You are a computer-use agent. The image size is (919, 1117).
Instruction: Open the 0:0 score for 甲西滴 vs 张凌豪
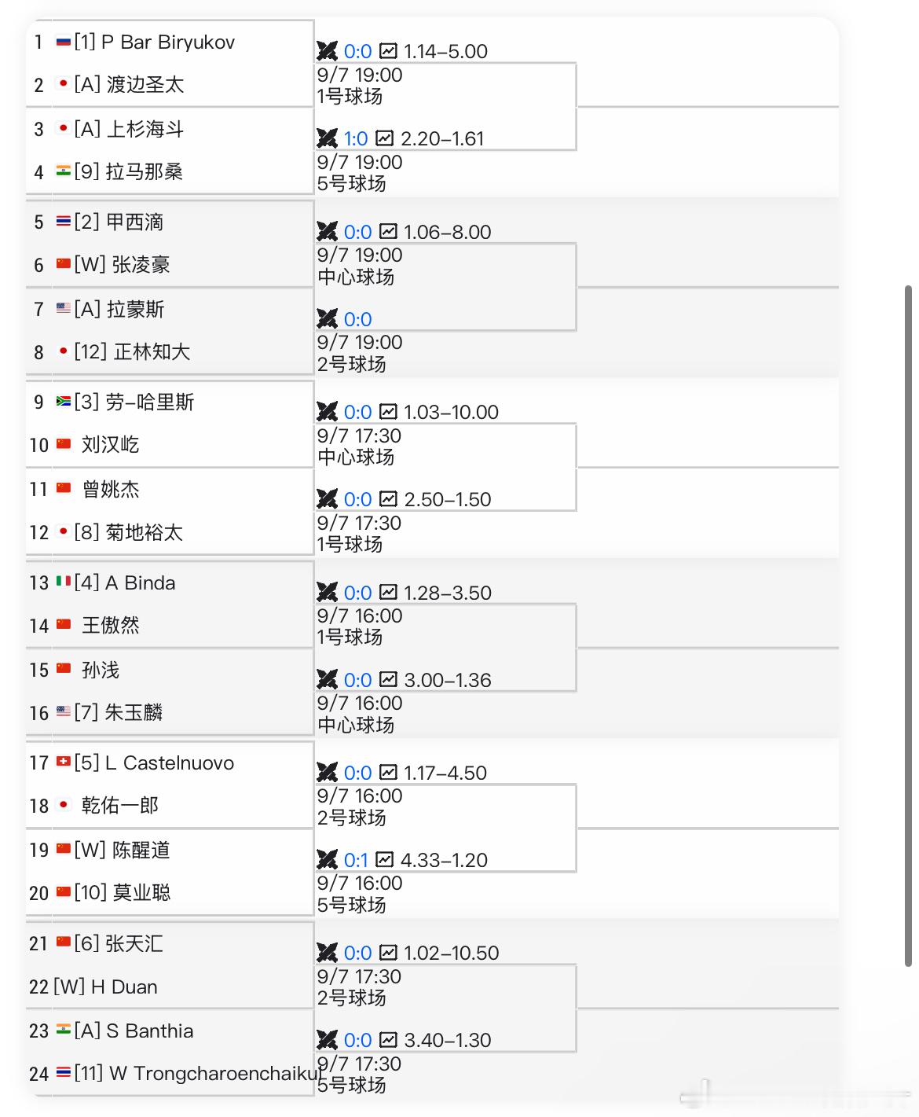click(x=357, y=232)
